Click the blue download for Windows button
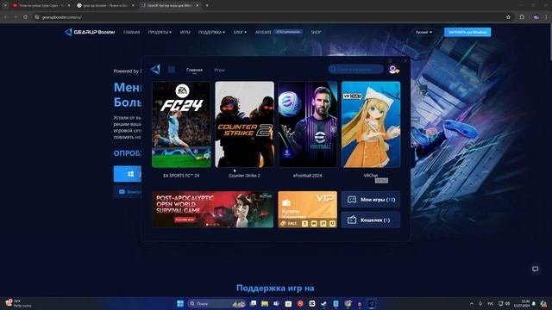The image size is (552, 310). pos(467,32)
